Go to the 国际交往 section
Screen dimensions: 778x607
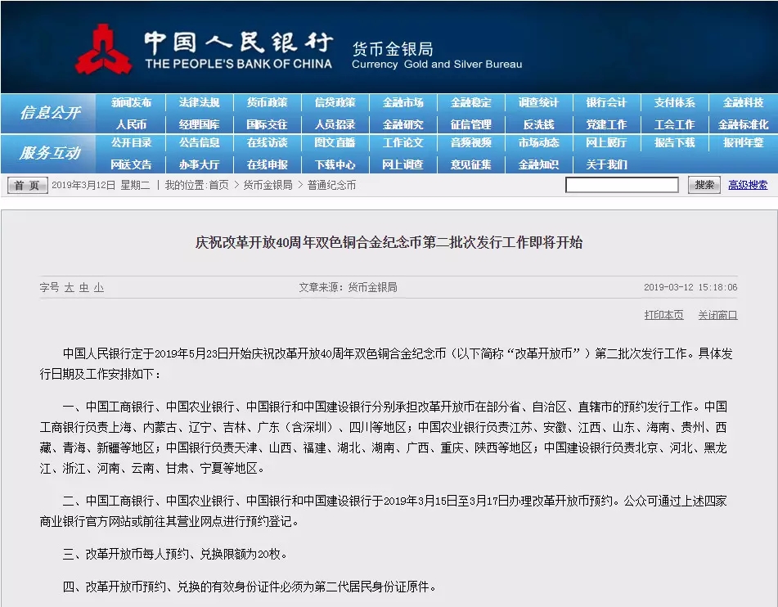pyautogui.click(x=267, y=124)
